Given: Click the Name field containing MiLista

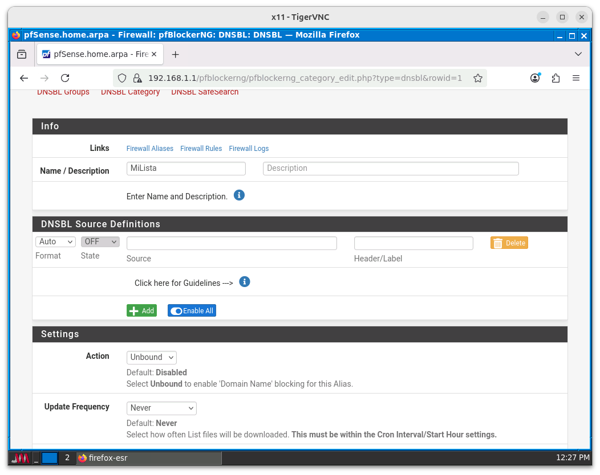Looking at the screenshot, I should 186,169.
